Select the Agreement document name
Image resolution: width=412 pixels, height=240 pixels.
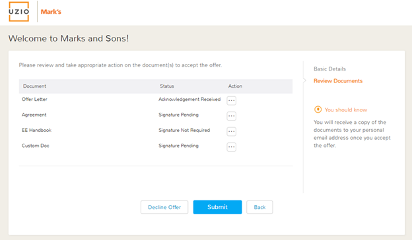34,115
